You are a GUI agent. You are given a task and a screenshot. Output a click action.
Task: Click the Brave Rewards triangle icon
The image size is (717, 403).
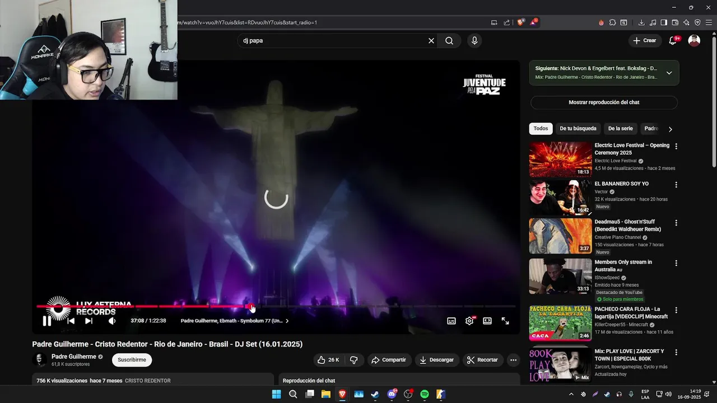(533, 22)
